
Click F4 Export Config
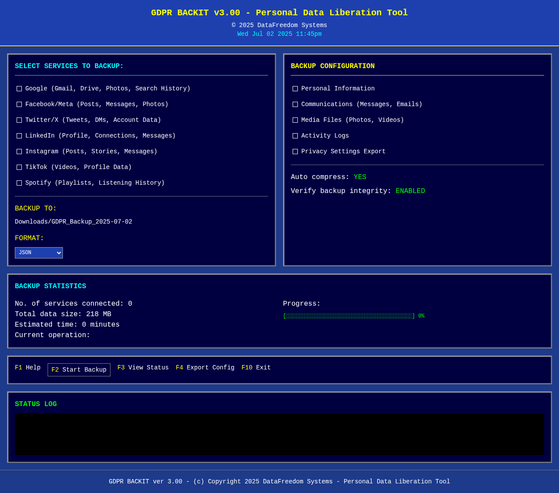point(205,367)
